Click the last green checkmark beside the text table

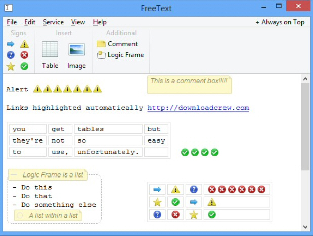tap(215, 152)
